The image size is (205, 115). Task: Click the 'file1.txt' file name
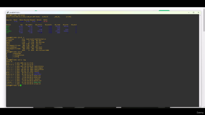37,76
